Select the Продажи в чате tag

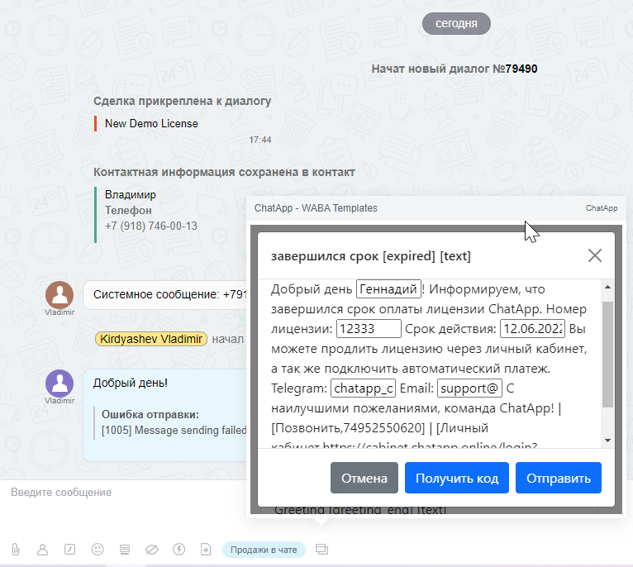(264, 550)
